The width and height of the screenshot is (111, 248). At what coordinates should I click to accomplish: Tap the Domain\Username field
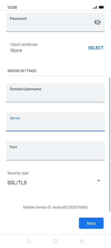(x=55, y=93)
